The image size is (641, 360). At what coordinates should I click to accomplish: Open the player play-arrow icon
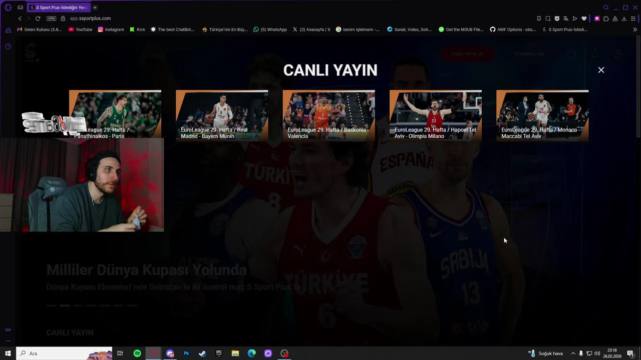[x=575, y=18]
